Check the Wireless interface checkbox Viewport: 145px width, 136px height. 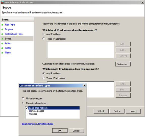[x=27, y=114]
